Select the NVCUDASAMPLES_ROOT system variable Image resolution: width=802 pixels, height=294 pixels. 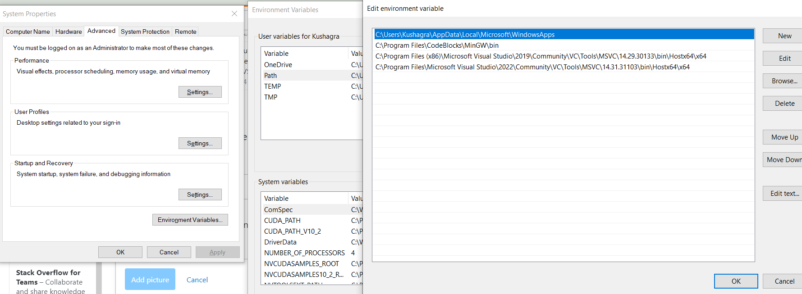click(x=312, y=264)
